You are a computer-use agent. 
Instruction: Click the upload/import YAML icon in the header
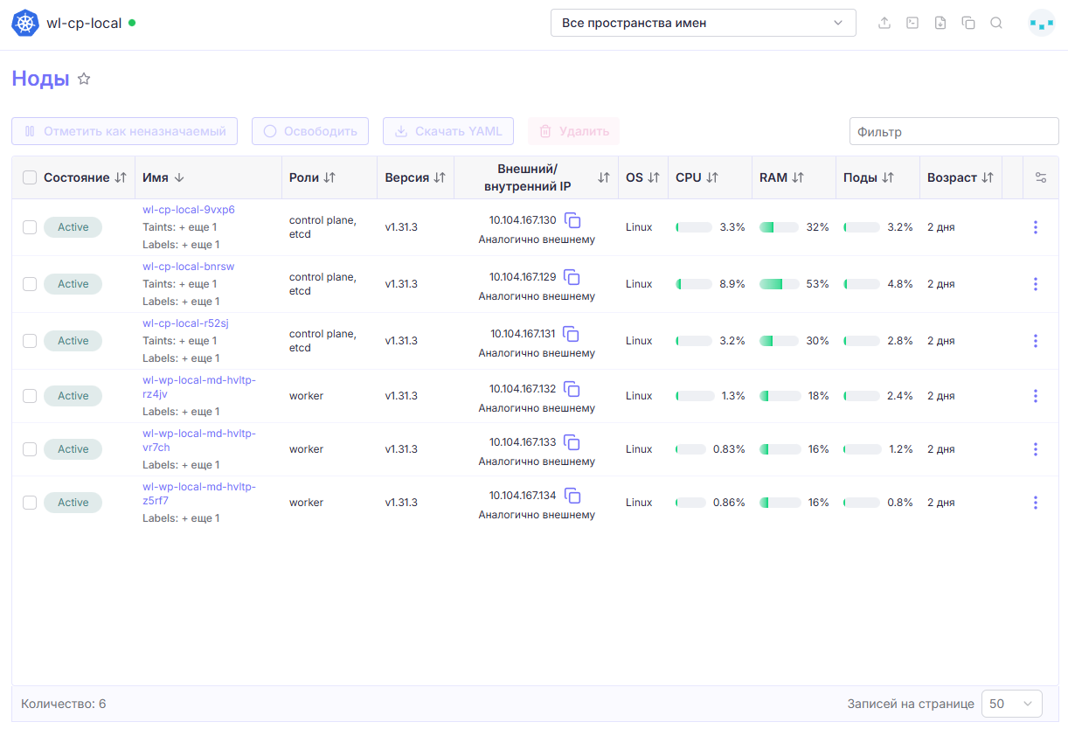click(884, 23)
